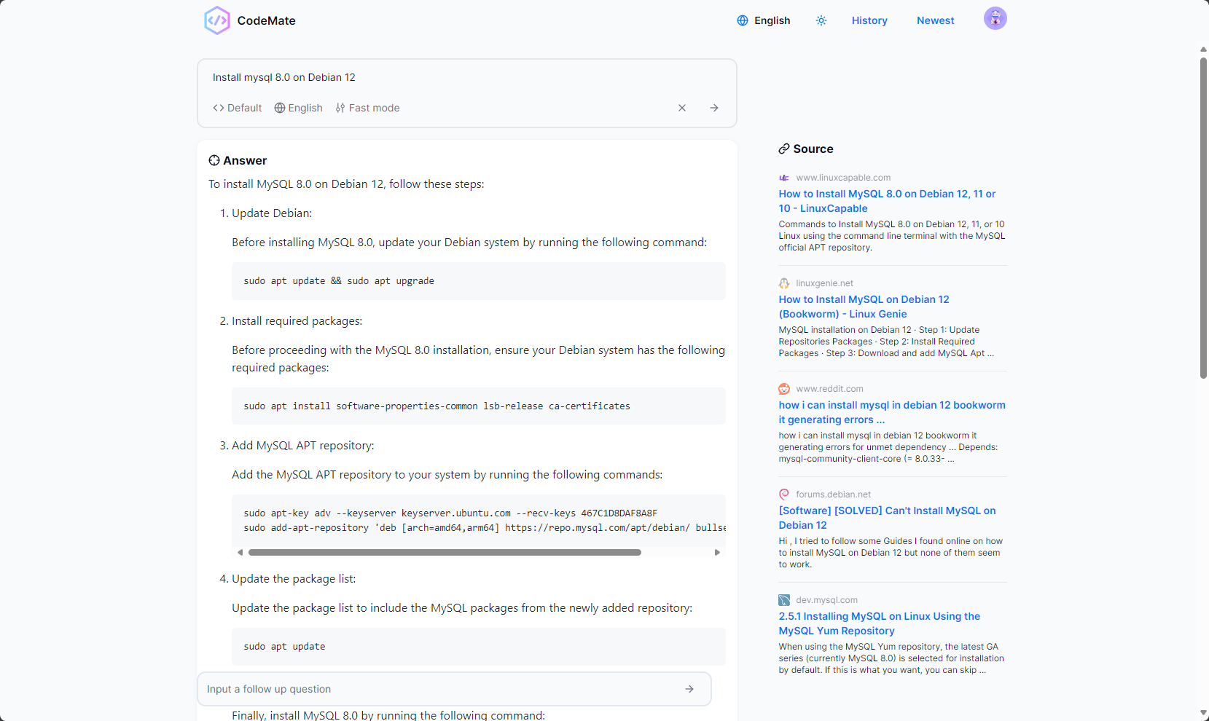The image size is (1209, 721).
Task: Open the English language selector in header
Action: click(x=763, y=20)
